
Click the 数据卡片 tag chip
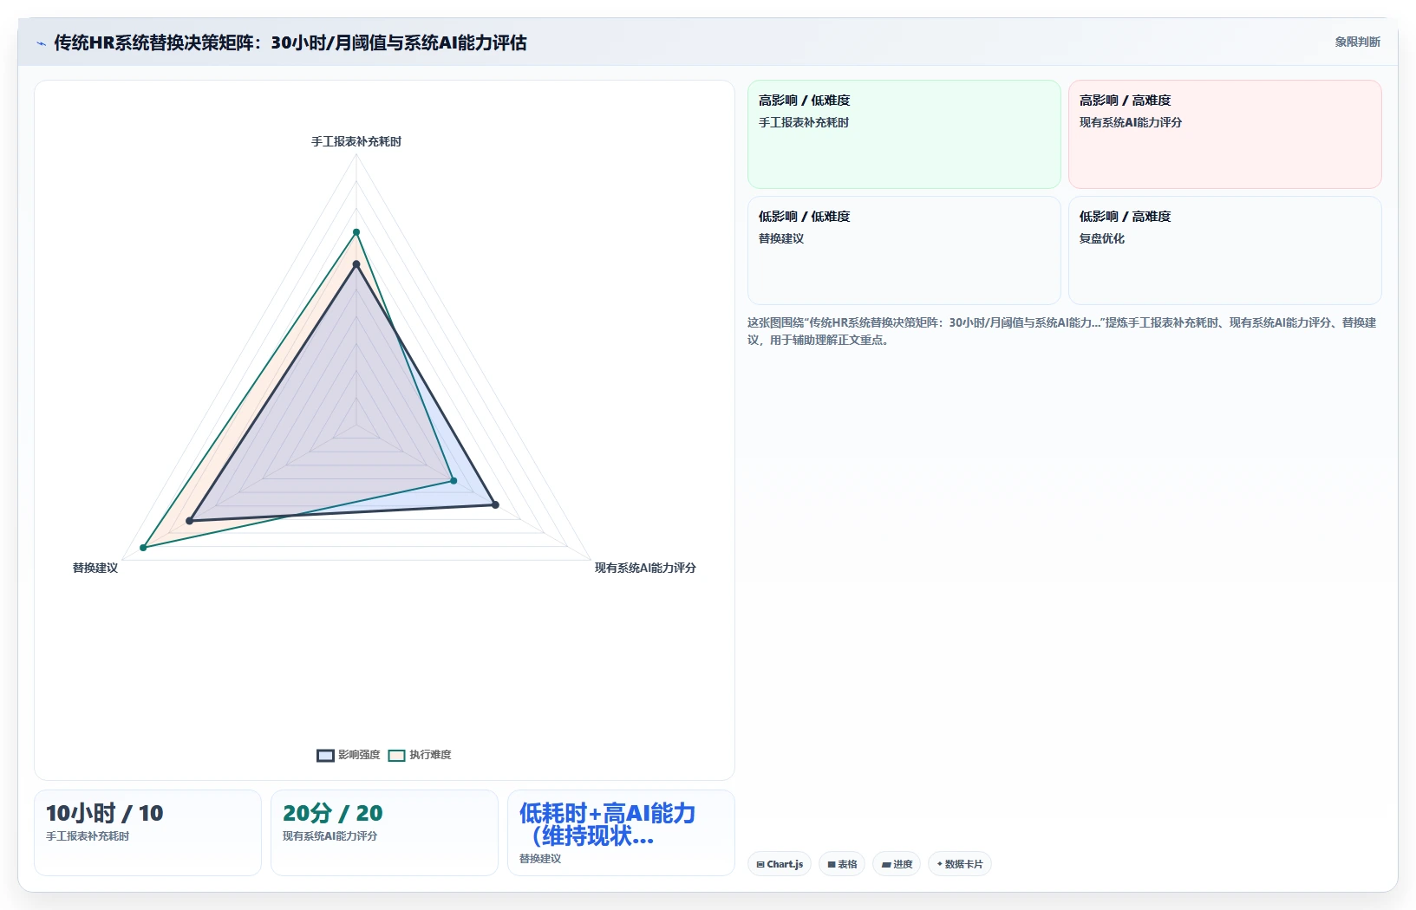pos(960,864)
